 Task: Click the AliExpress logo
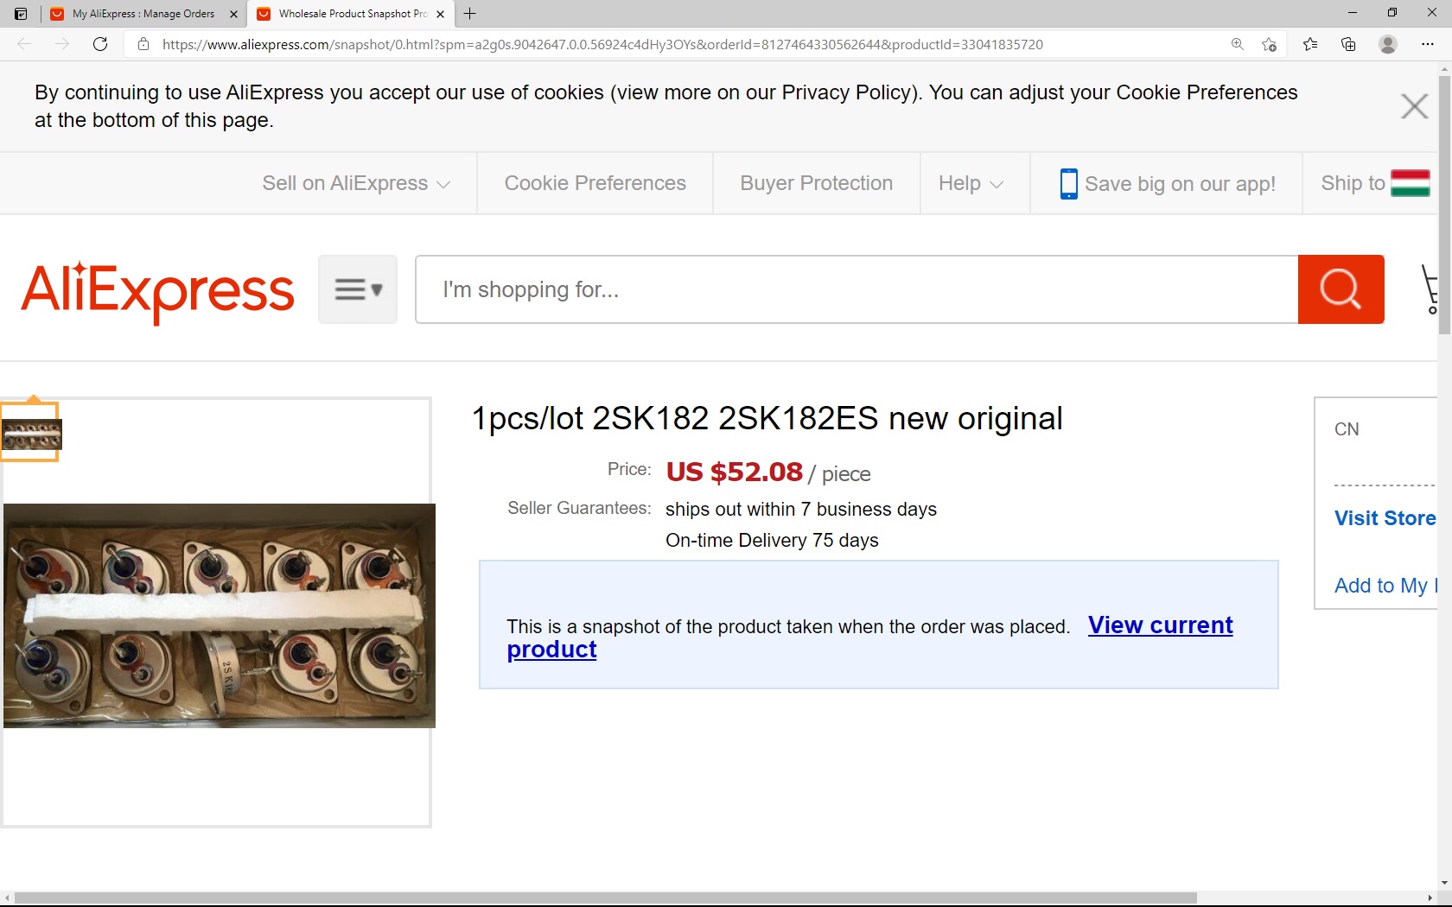coord(157,291)
